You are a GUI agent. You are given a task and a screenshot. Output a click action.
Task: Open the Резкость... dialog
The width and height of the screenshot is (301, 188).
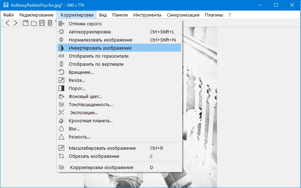(x=119, y=137)
